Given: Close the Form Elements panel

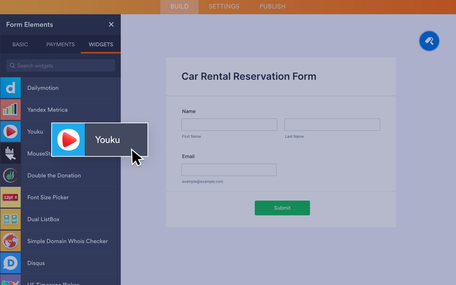Looking at the screenshot, I should point(111,24).
